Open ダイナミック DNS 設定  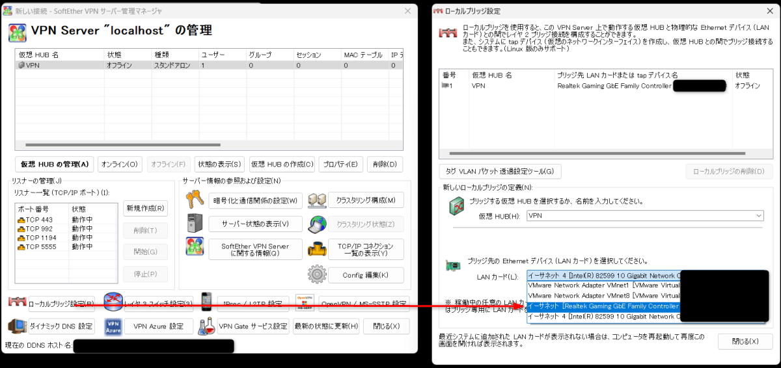pyautogui.click(x=62, y=326)
